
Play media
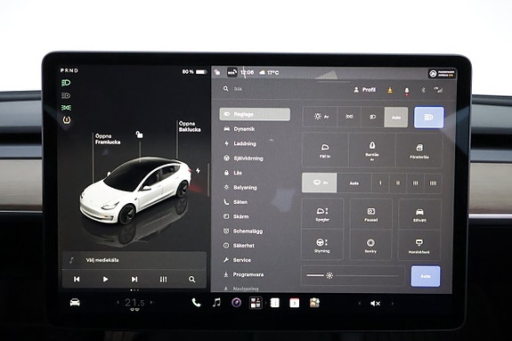(x=105, y=280)
